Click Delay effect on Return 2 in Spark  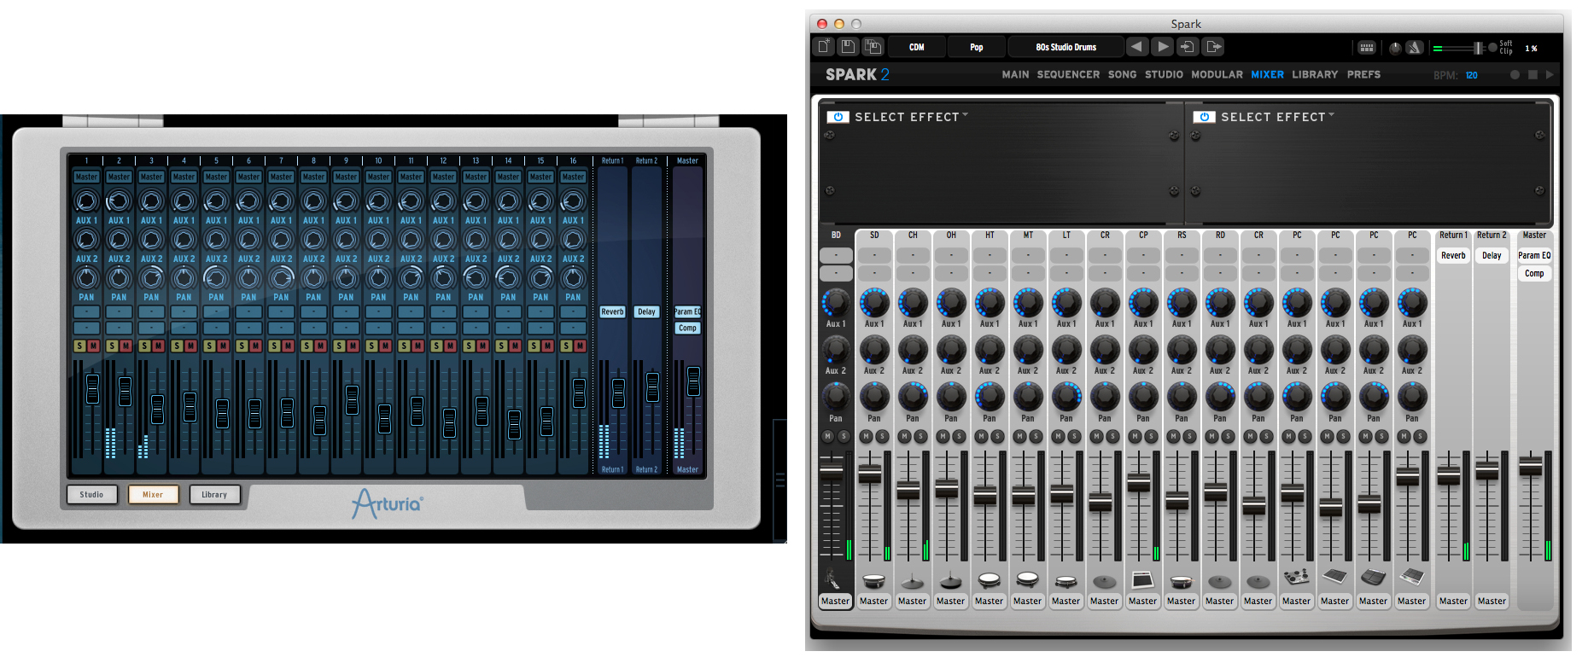coord(1492,255)
